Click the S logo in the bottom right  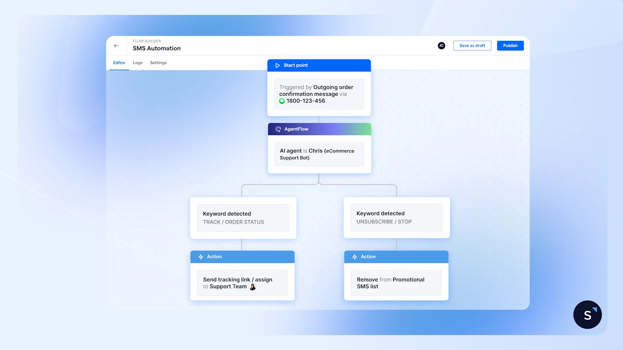coord(587,314)
